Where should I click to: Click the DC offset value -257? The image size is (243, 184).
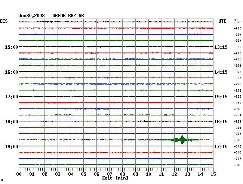tap(237, 47)
